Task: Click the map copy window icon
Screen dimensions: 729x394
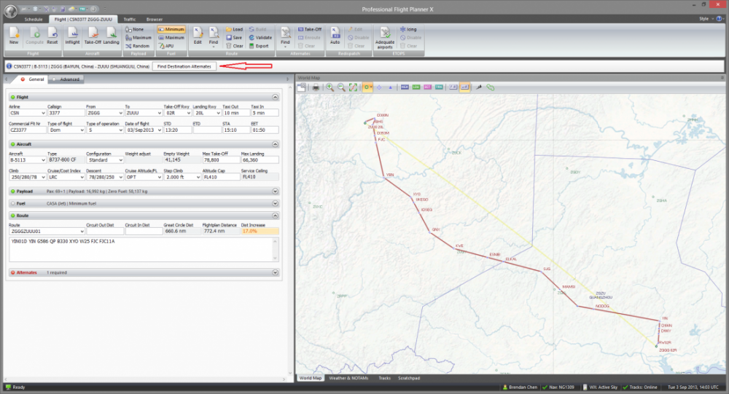Action: click(x=302, y=87)
